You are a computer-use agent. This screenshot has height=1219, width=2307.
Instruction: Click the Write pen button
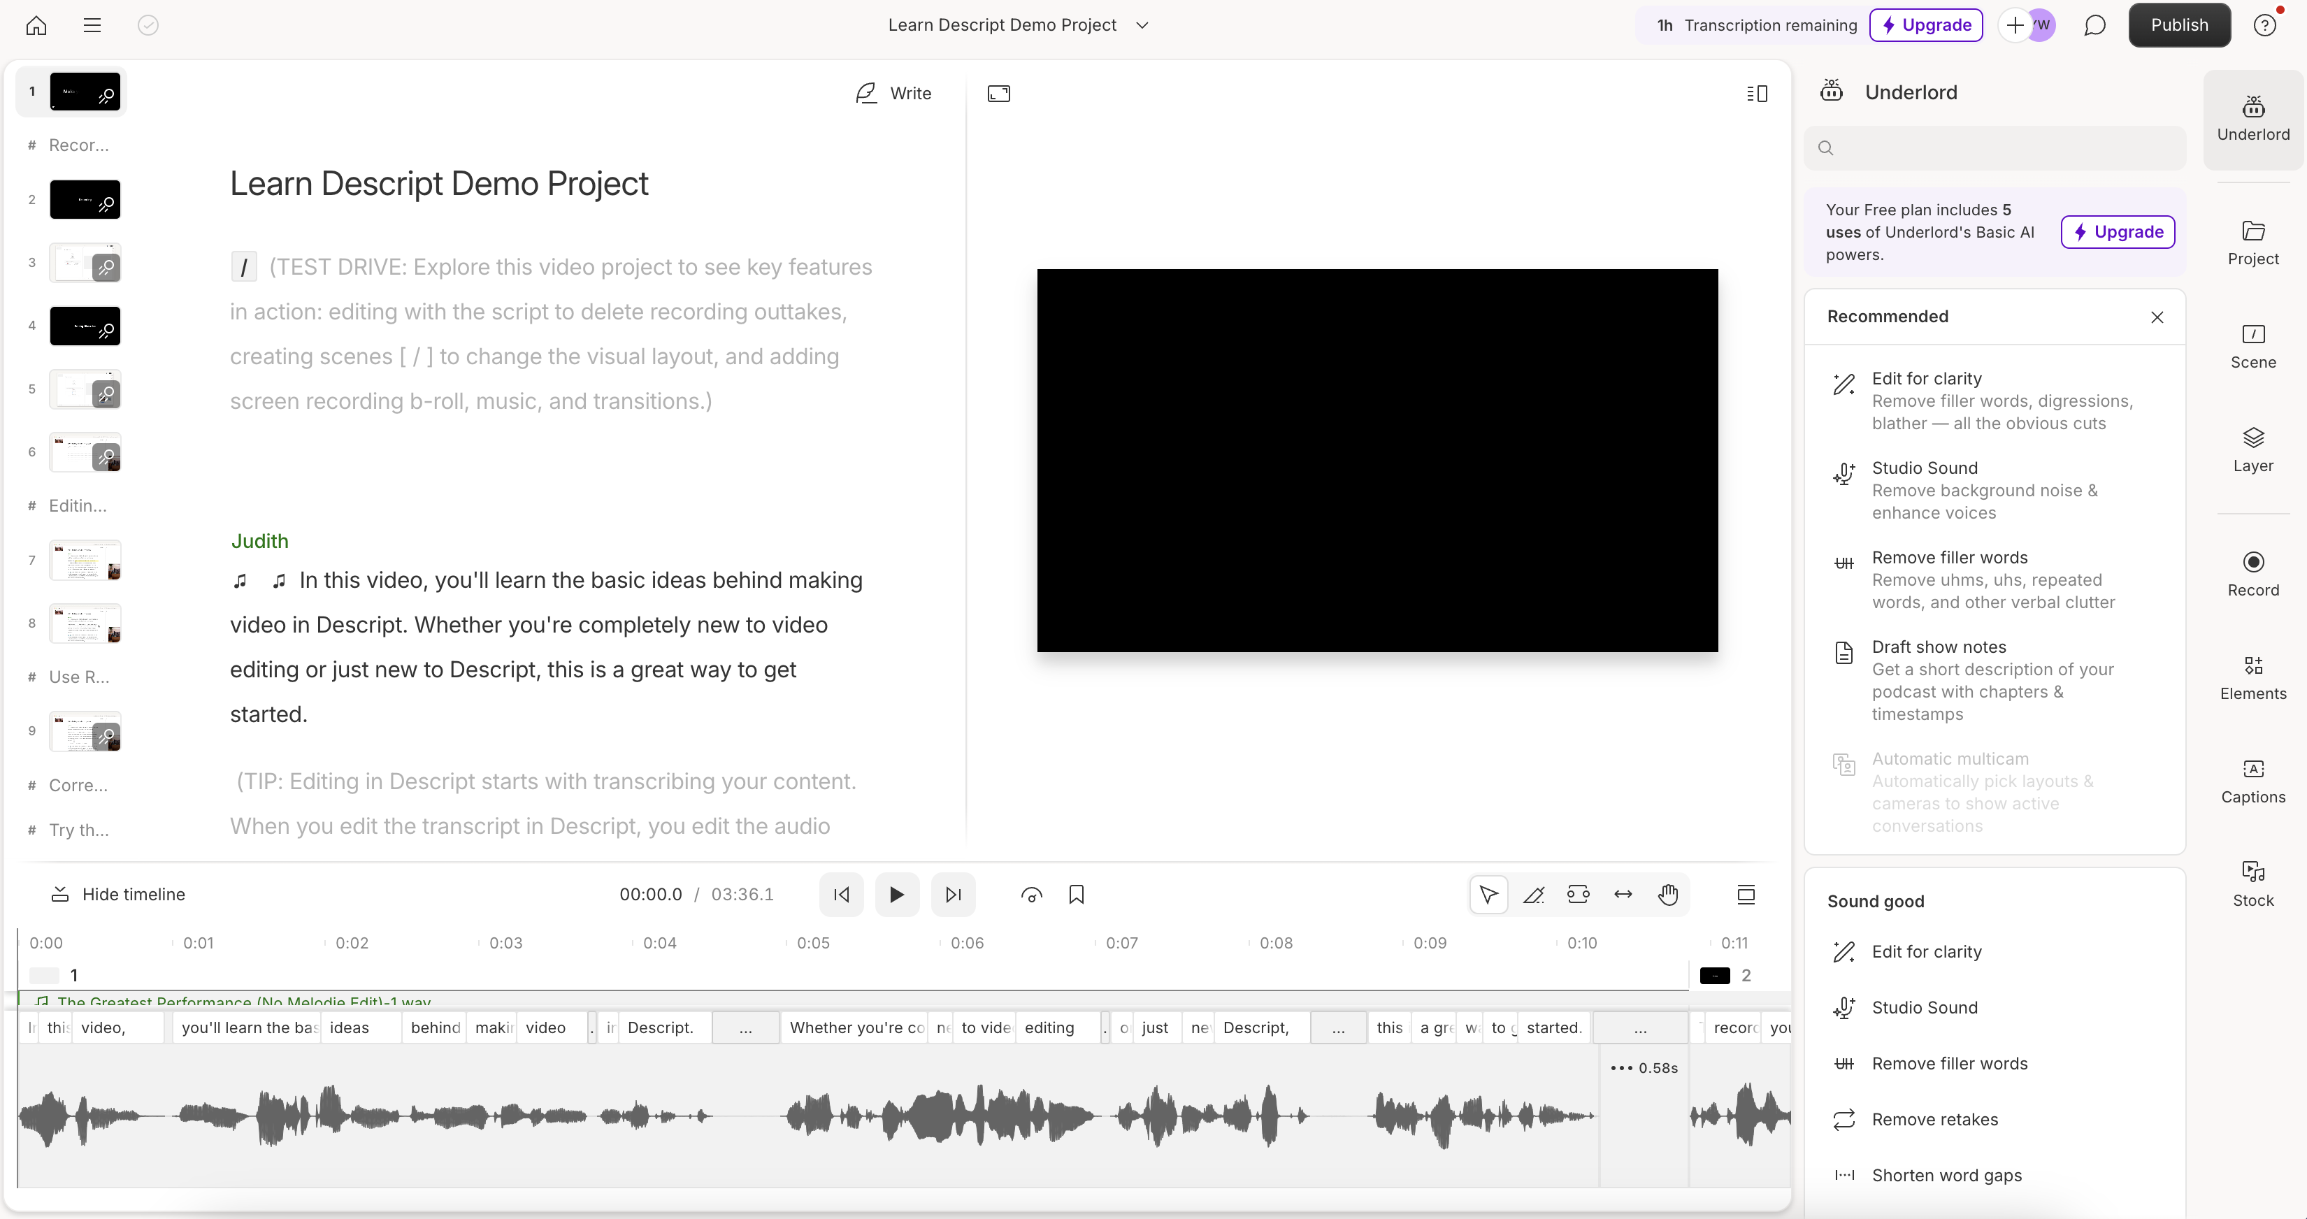click(893, 93)
